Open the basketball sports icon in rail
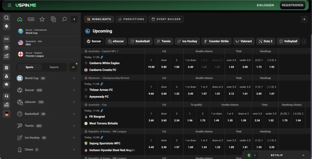The height and width of the screenshot is (159, 312). pyautogui.click(x=6, y=48)
